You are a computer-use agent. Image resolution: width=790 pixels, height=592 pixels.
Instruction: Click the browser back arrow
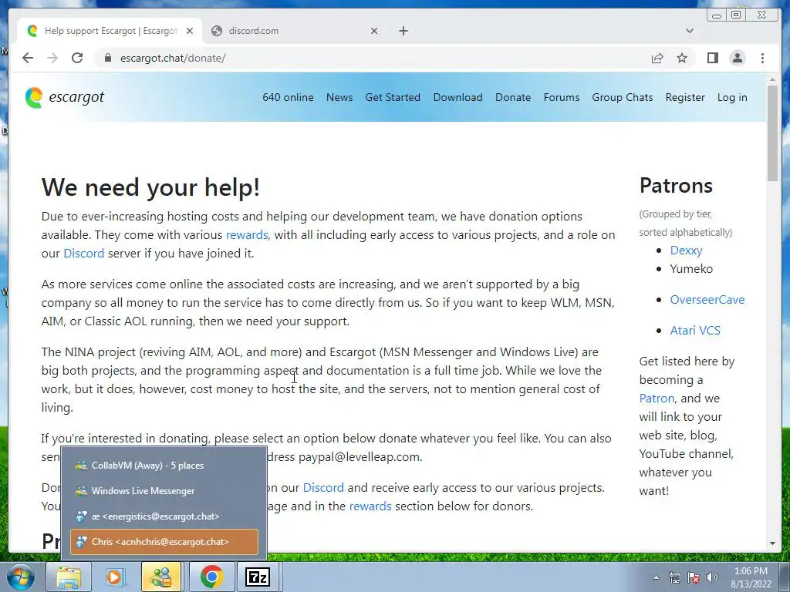28,58
